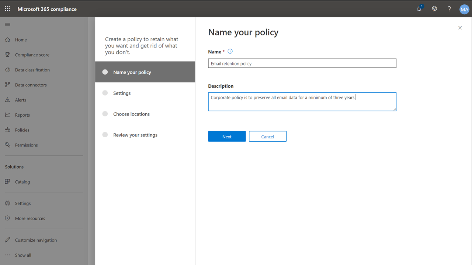Image resolution: width=472 pixels, height=265 pixels.
Task: Click the Next button
Action: tap(227, 136)
